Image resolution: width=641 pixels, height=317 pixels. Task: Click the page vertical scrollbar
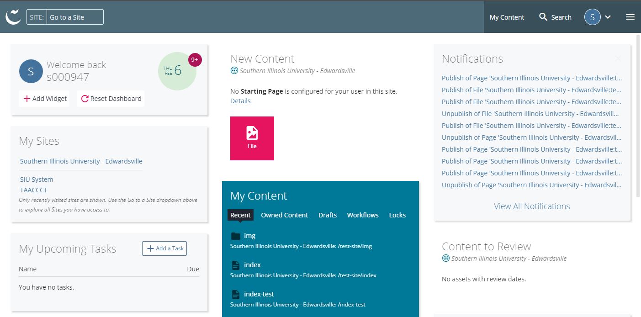[638, 114]
